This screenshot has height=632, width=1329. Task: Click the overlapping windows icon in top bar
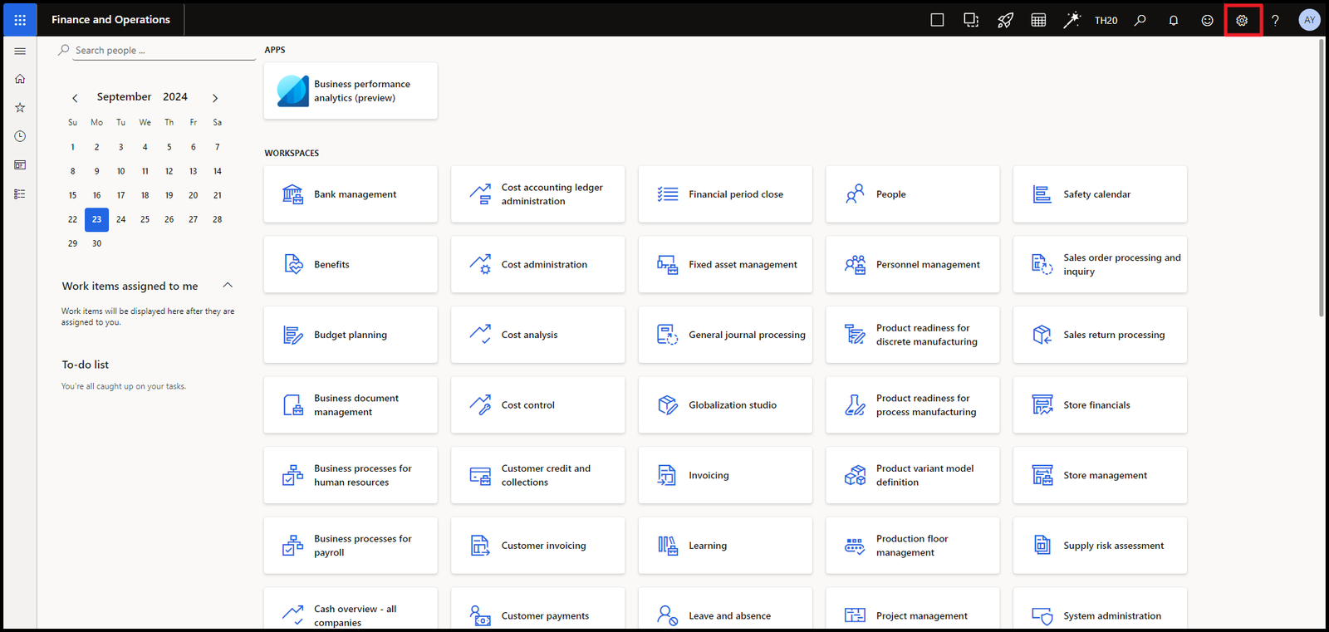971,20
